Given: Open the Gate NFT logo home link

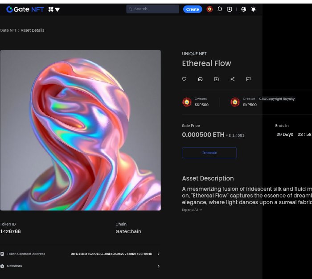Looking at the screenshot, I should (x=25, y=9).
